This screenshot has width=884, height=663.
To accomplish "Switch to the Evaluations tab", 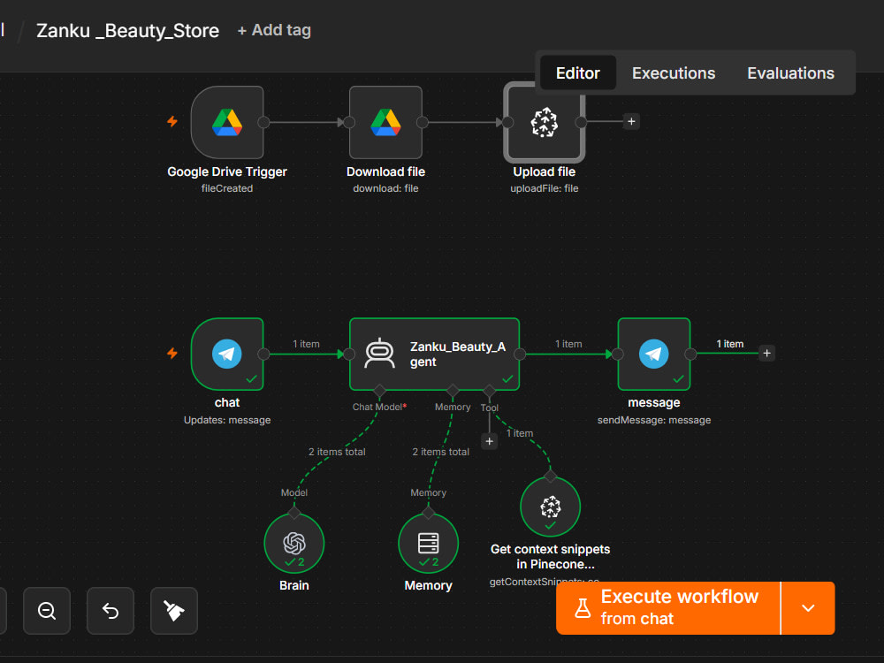I will tap(790, 72).
